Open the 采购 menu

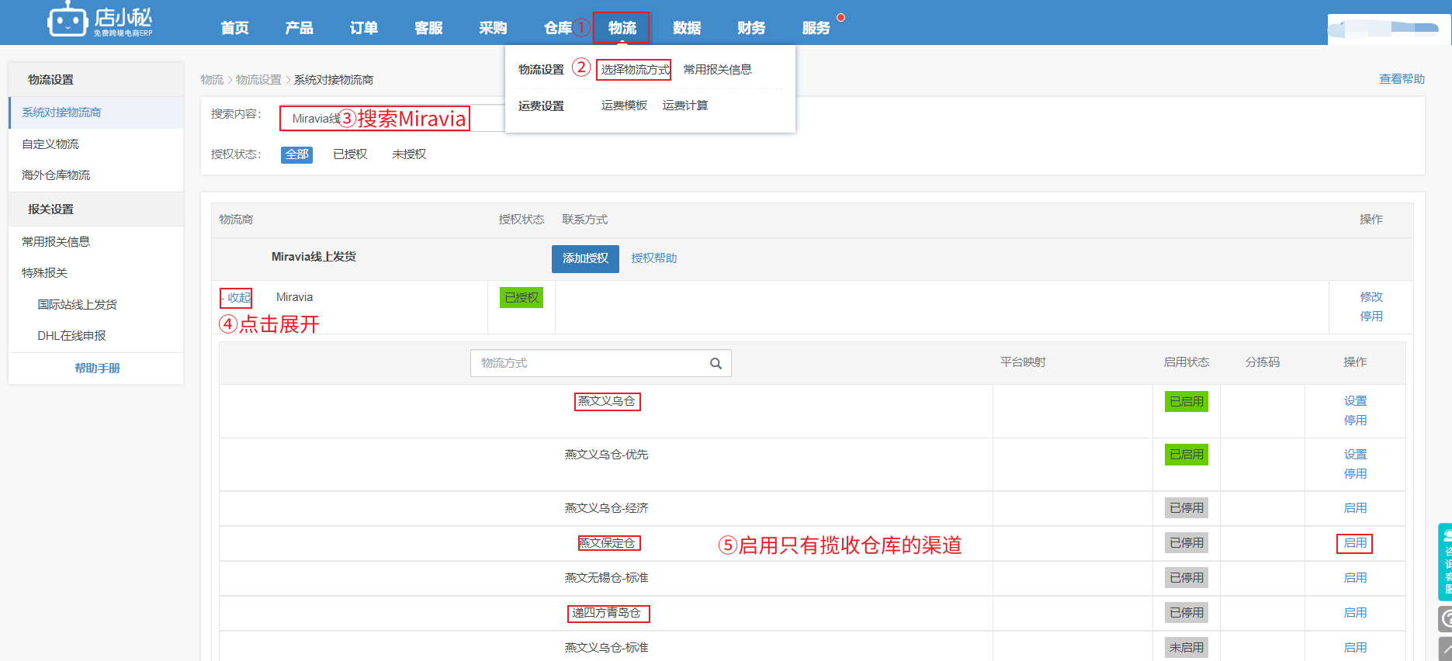pos(493,28)
